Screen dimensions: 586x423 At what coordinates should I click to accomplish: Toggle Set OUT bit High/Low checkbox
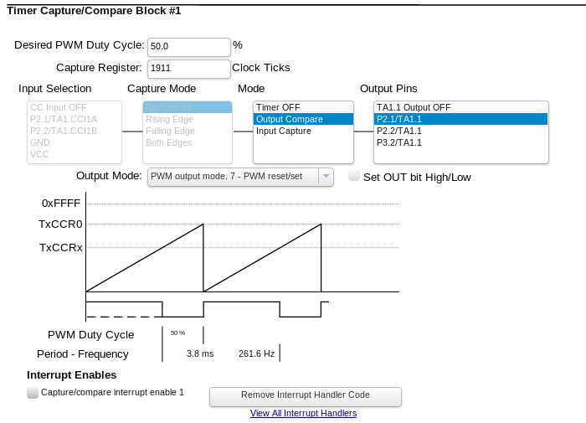(354, 176)
